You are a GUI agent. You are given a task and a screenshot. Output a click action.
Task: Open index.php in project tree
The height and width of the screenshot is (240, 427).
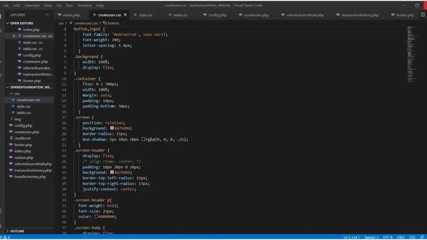click(22, 151)
